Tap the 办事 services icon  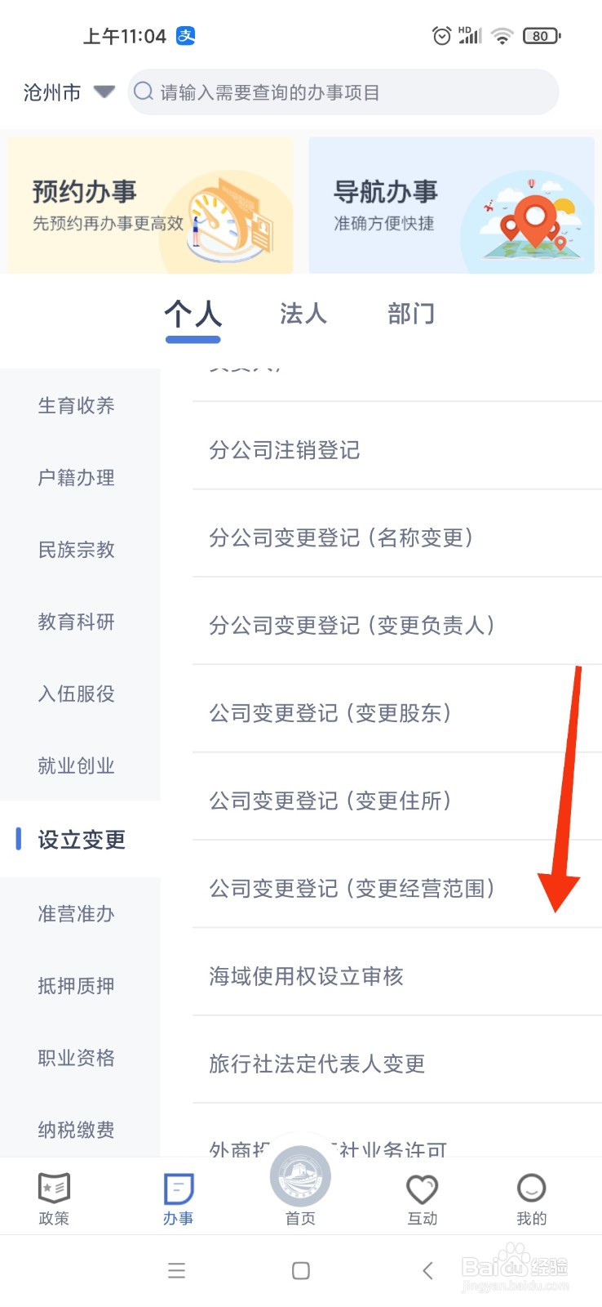tap(178, 1189)
